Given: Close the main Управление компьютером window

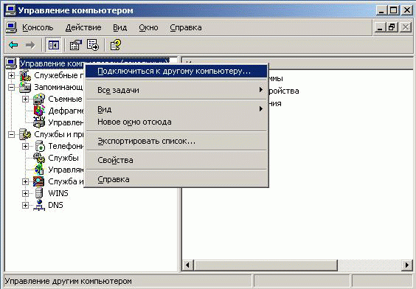Looking at the screenshot, I should [406, 10].
